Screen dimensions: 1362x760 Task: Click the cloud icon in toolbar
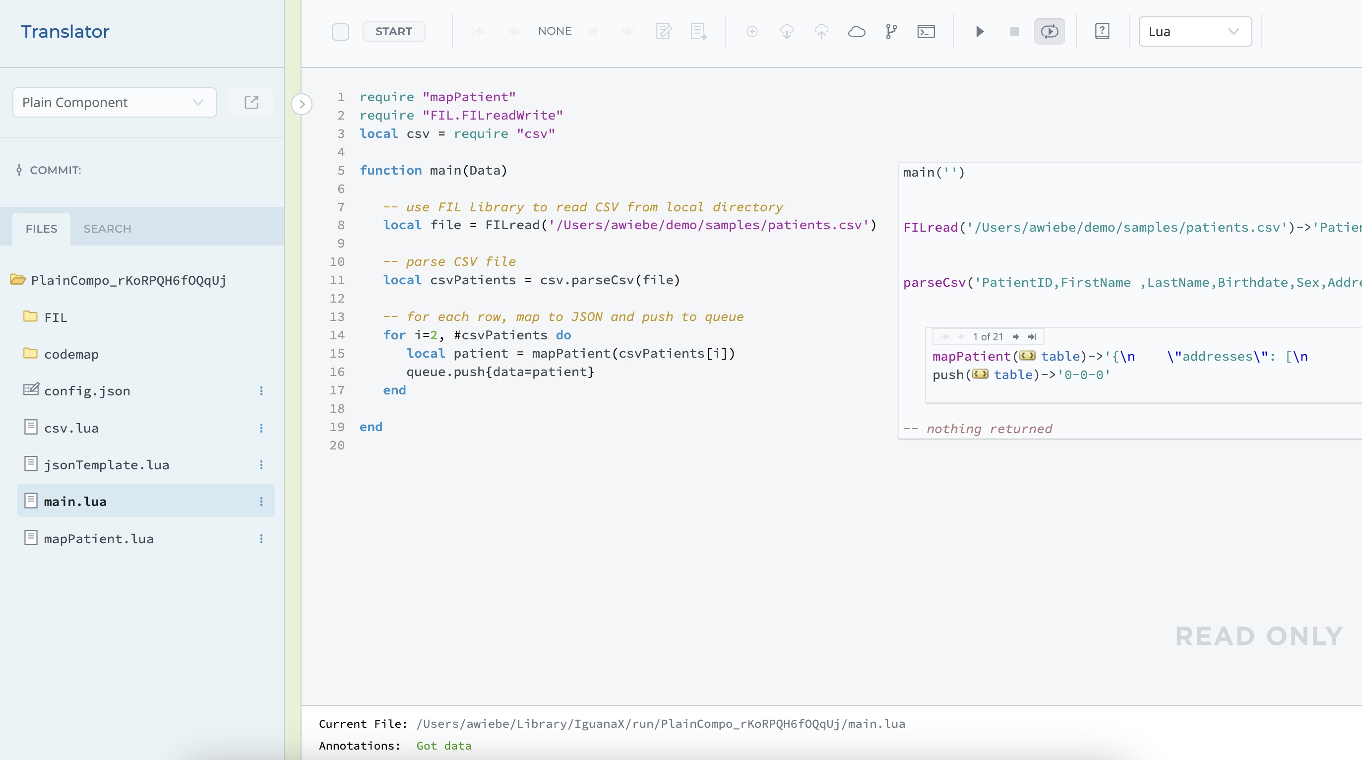(x=857, y=32)
